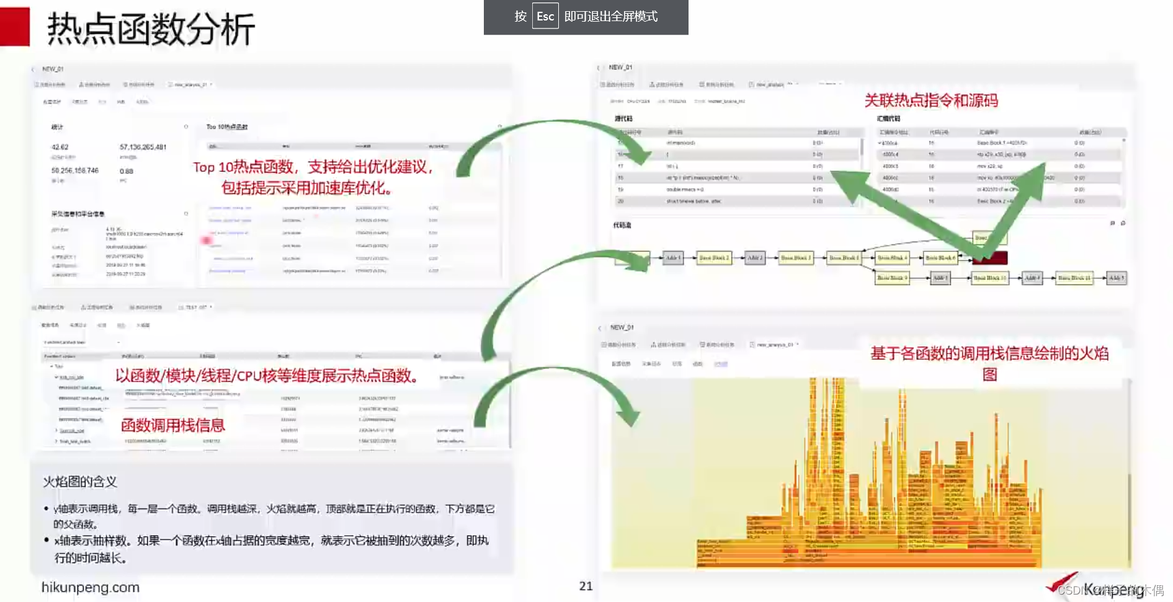Select the 42.62 statistic value
The image size is (1173, 602).
(60, 147)
